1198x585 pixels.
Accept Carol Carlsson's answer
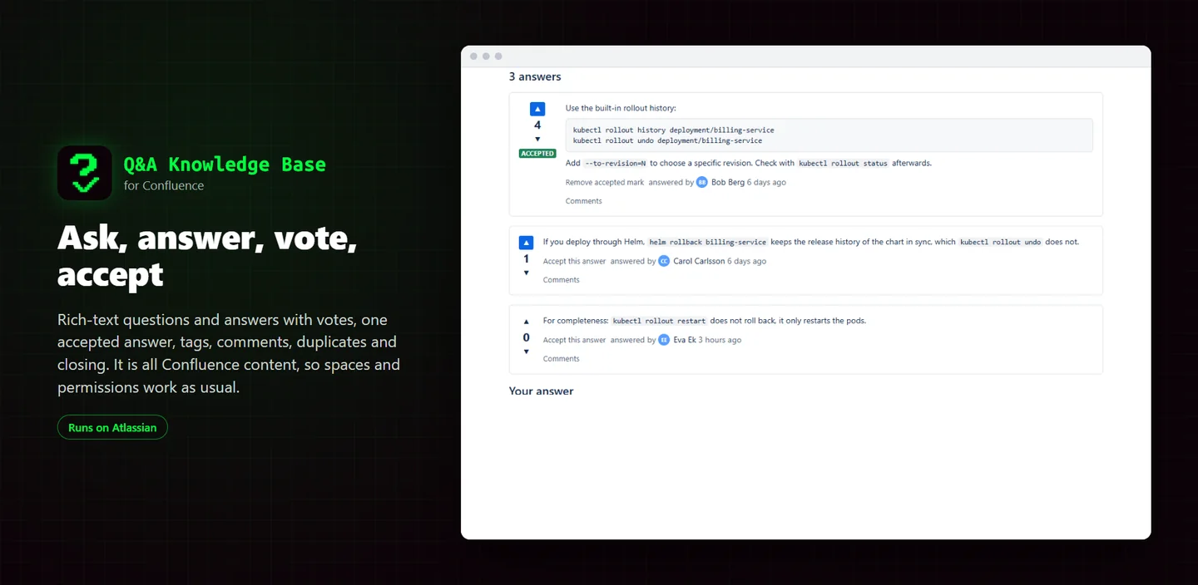(x=575, y=261)
